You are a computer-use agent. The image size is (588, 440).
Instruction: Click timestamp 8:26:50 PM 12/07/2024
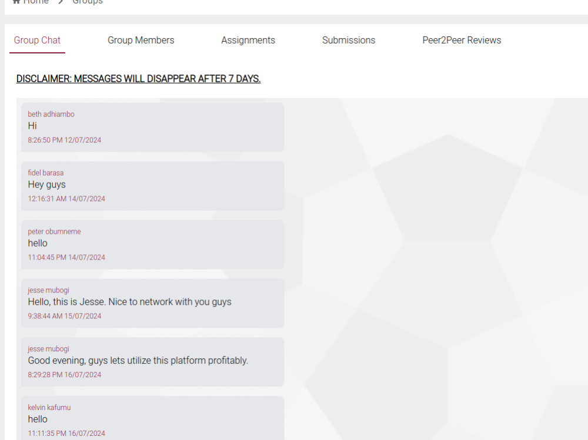pos(65,140)
